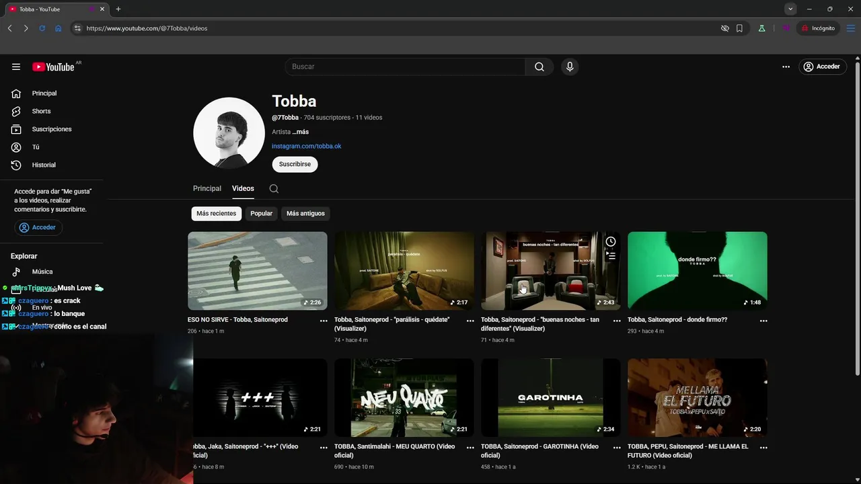The height and width of the screenshot is (484, 861).
Task: Go back with browser back arrow
Action: (9, 28)
